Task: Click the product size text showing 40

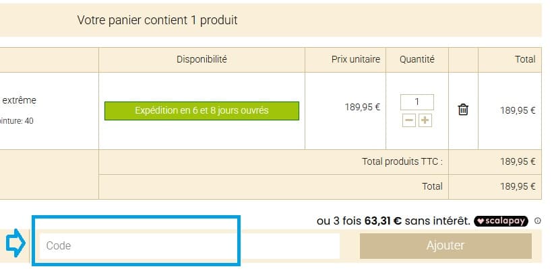Action: point(17,121)
